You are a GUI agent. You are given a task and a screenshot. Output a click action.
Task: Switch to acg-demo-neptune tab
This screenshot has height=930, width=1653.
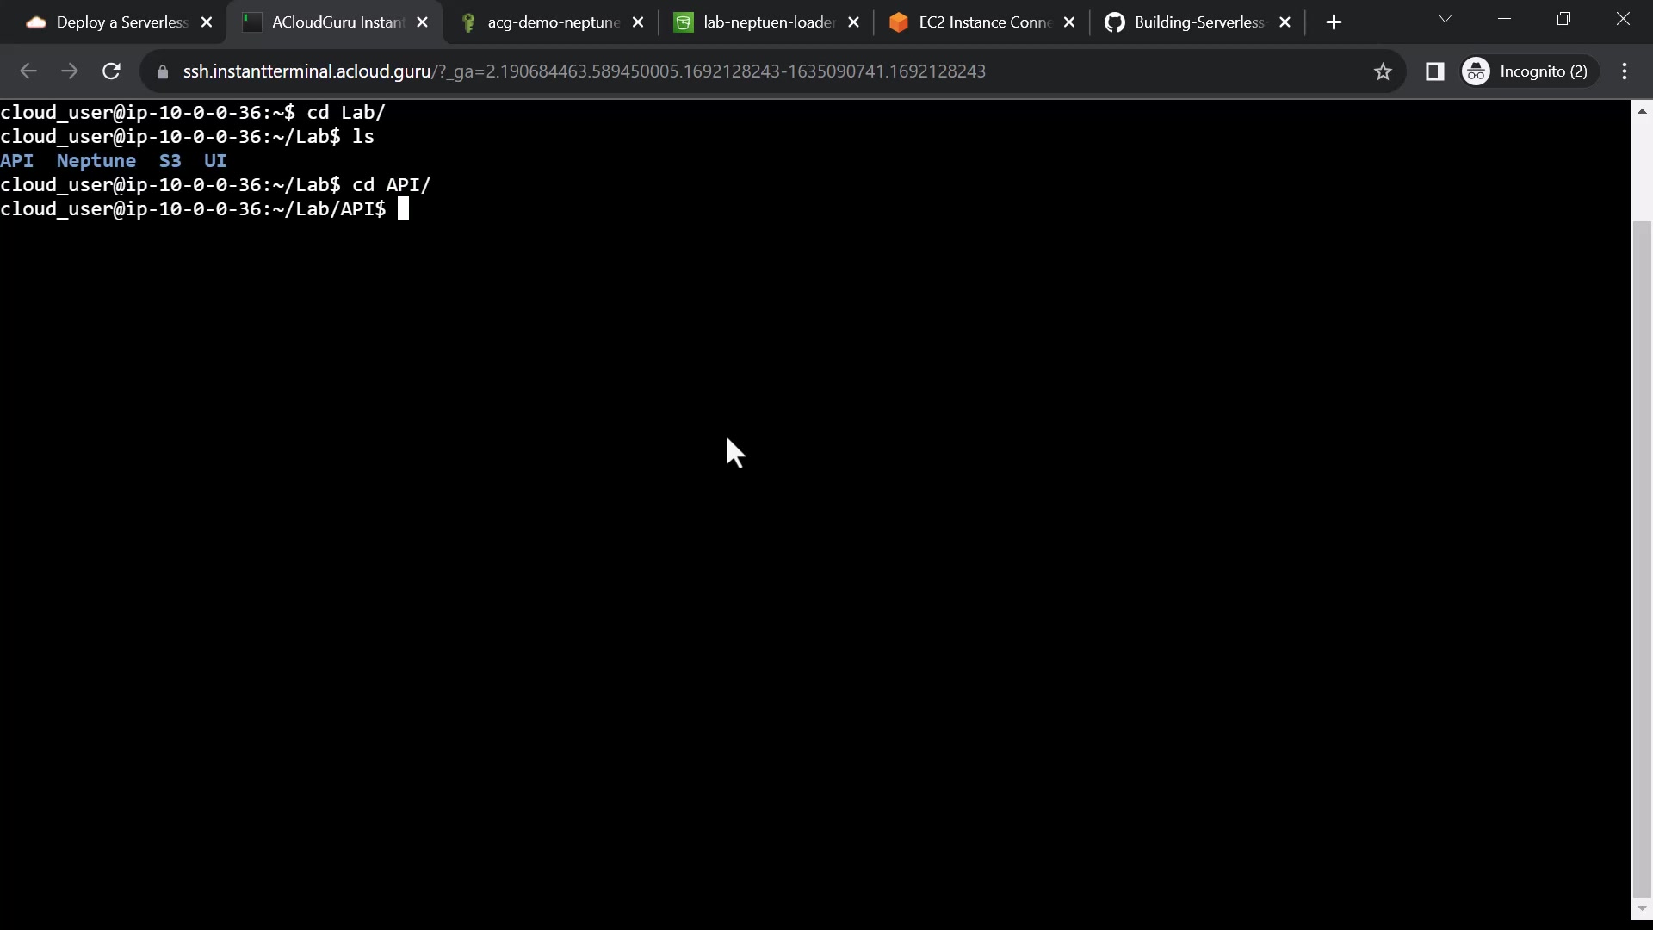tap(552, 22)
